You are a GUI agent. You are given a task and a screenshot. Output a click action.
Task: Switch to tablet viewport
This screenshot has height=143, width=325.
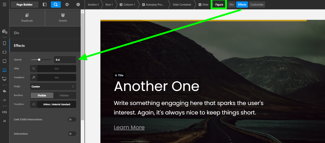coord(4,61)
